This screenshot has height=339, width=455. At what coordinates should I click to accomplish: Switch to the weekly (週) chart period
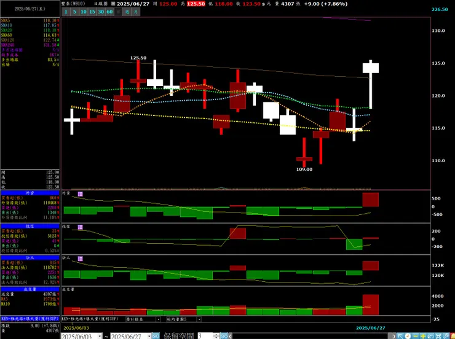[x=127, y=12]
